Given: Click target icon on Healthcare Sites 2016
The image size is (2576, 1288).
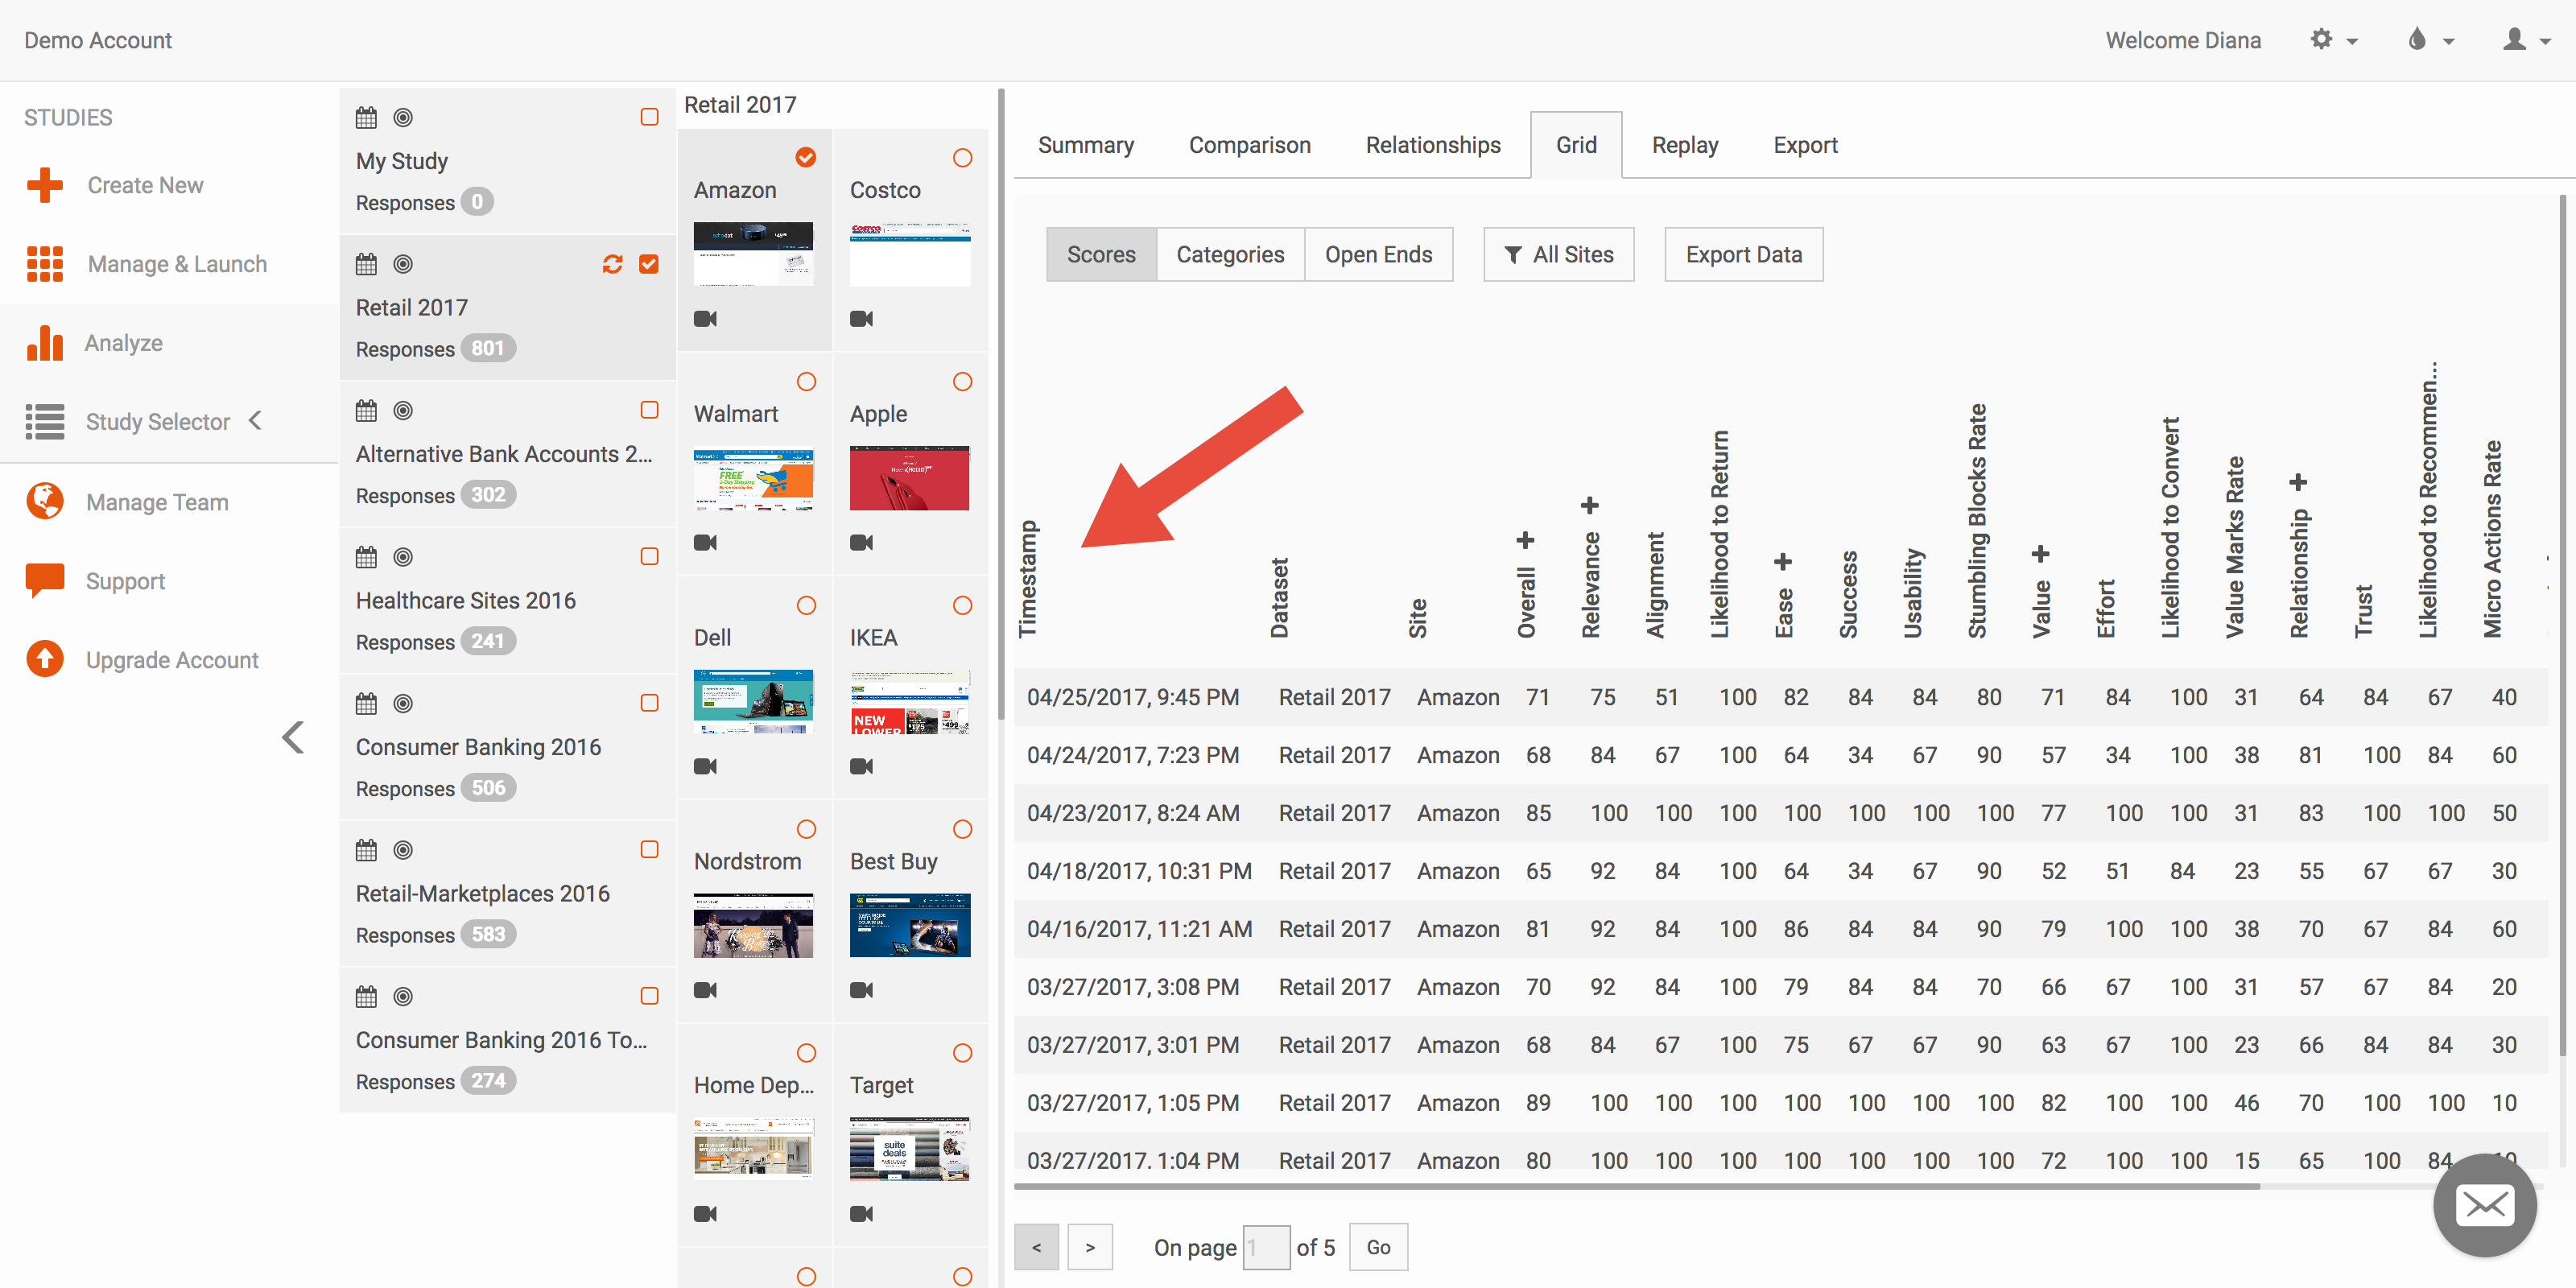Looking at the screenshot, I should coord(403,557).
